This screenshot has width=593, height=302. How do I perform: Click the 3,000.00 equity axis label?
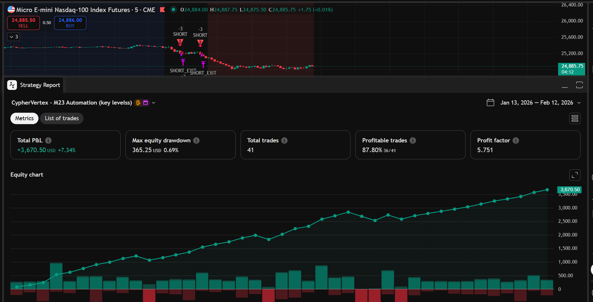coord(567,208)
